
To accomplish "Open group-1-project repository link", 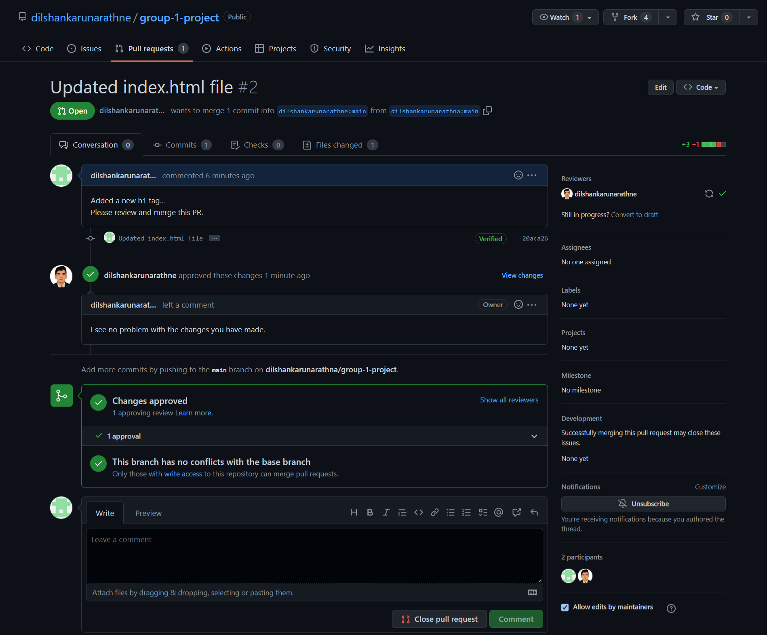I will (179, 17).
